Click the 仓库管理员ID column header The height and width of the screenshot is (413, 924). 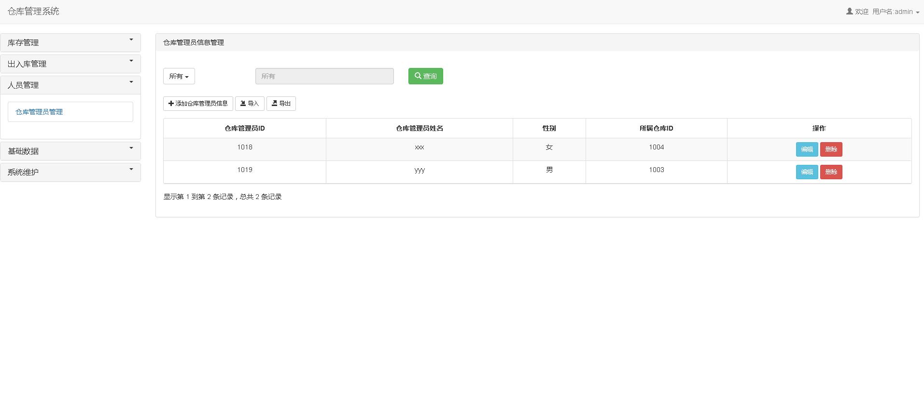(244, 128)
